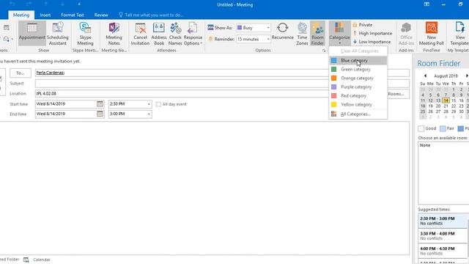Open All Categories dialog
The height and width of the screenshot is (264, 469).
[358, 114]
